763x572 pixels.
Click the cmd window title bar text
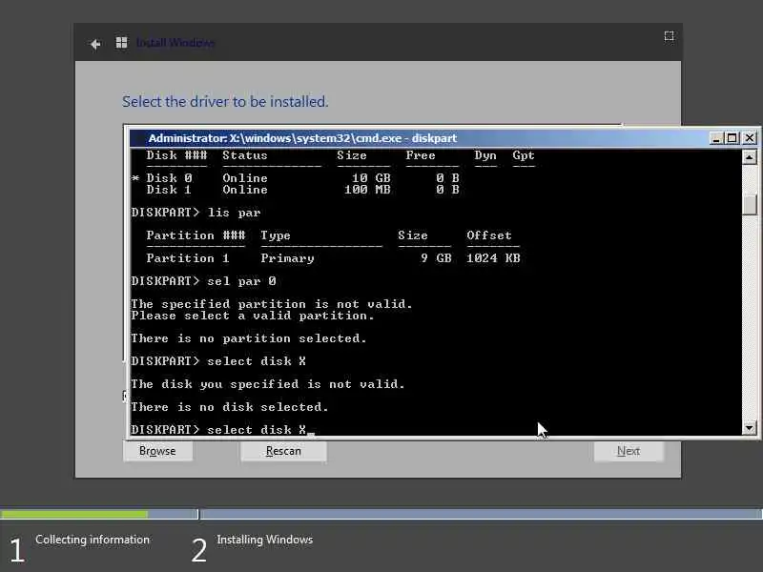(302, 138)
